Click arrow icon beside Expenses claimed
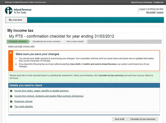The width and height of the screenshot is (166, 123). coord(11,101)
